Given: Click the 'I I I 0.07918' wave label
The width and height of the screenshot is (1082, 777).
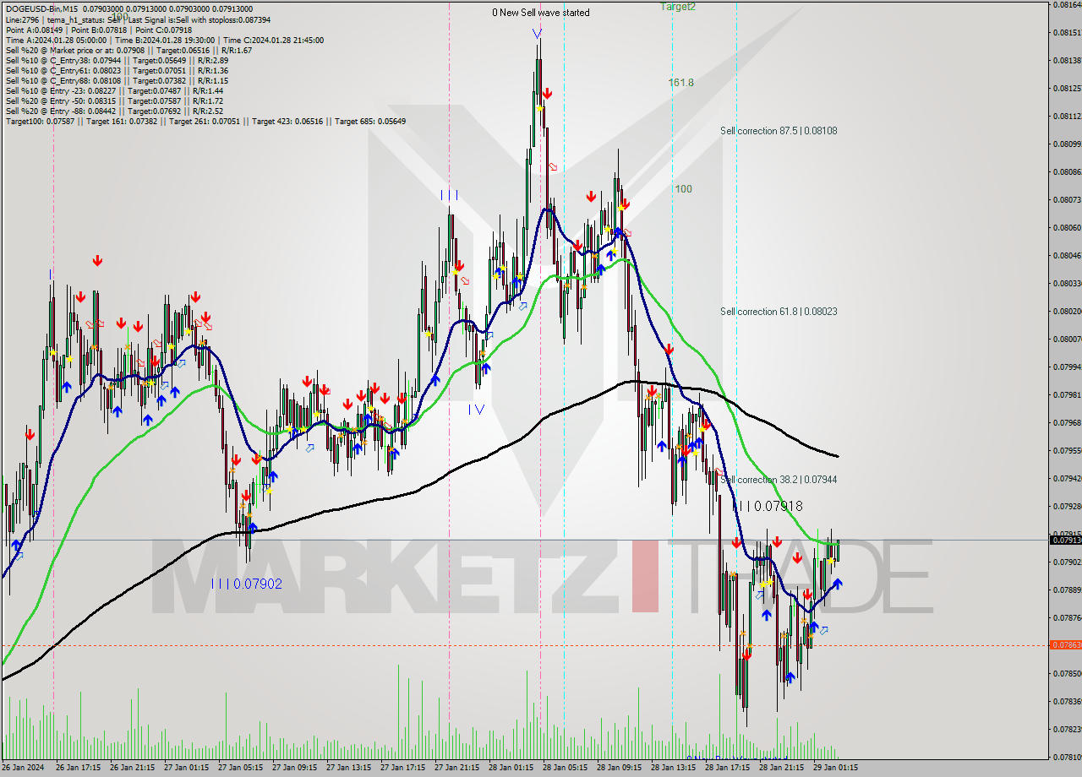Looking at the screenshot, I should (768, 507).
